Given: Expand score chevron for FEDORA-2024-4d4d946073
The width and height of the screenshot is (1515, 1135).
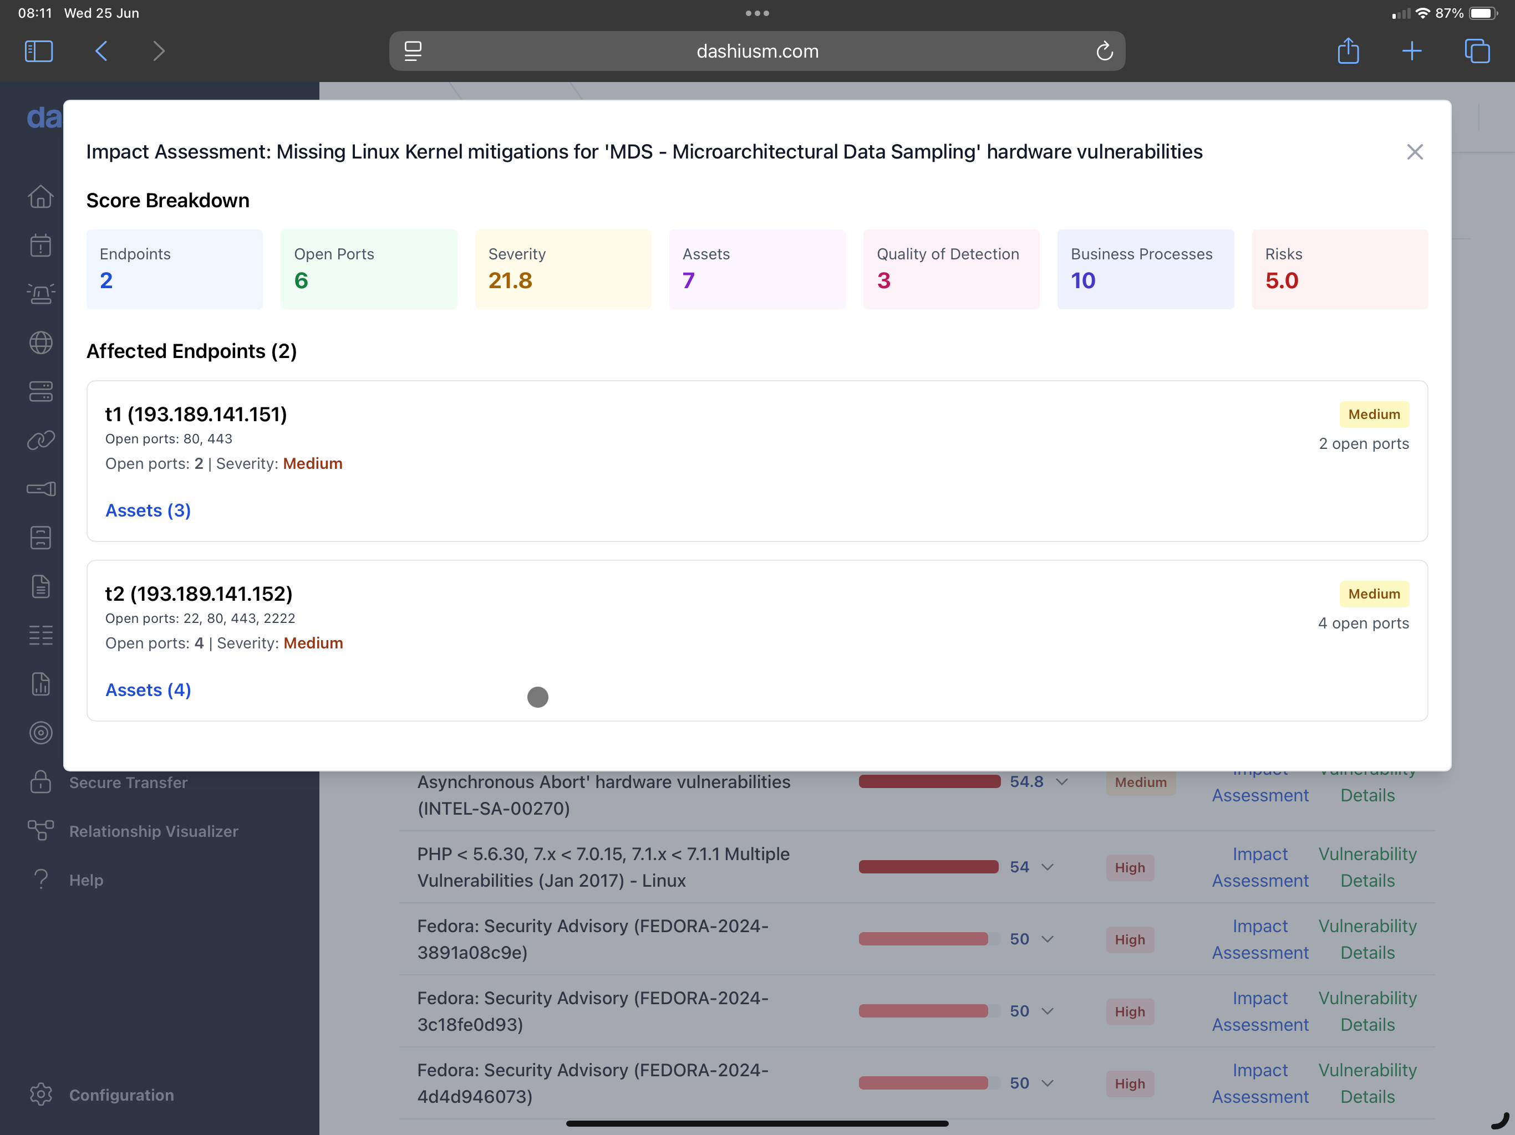Looking at the screenshot, I should coord(1047,1082).
